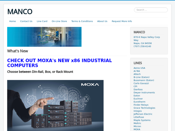This screenshot has width=175, height=131.
Task: Open Grace Technologies link
Action: pos(144,108)
